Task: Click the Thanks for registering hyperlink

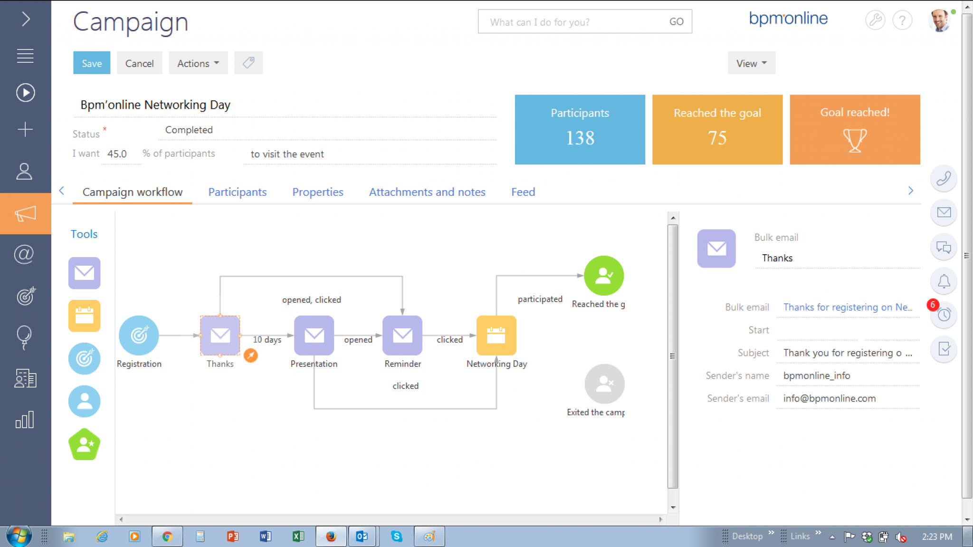Action: pos(848,307)
